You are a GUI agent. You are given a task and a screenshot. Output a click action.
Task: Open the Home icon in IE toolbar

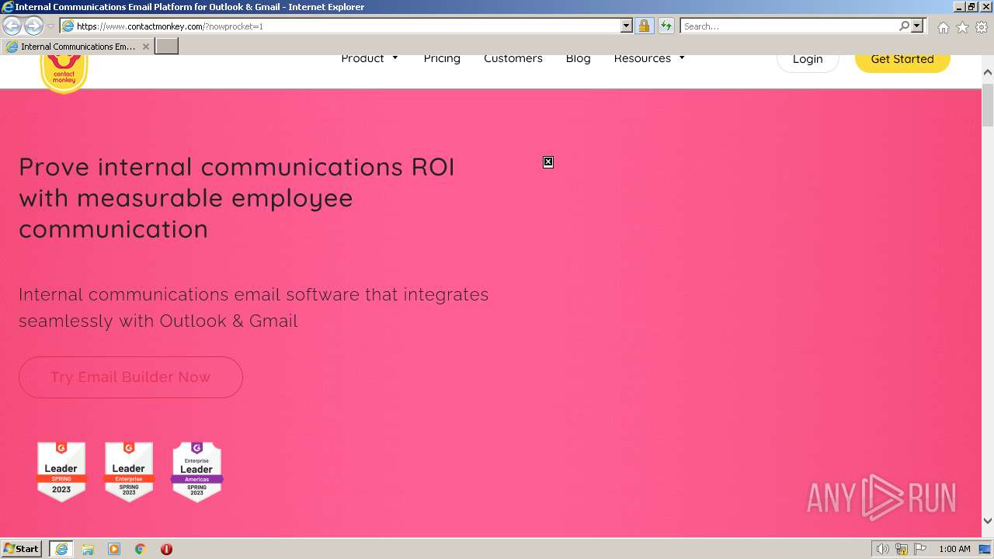pyautogui.click(x=943, y=27)
